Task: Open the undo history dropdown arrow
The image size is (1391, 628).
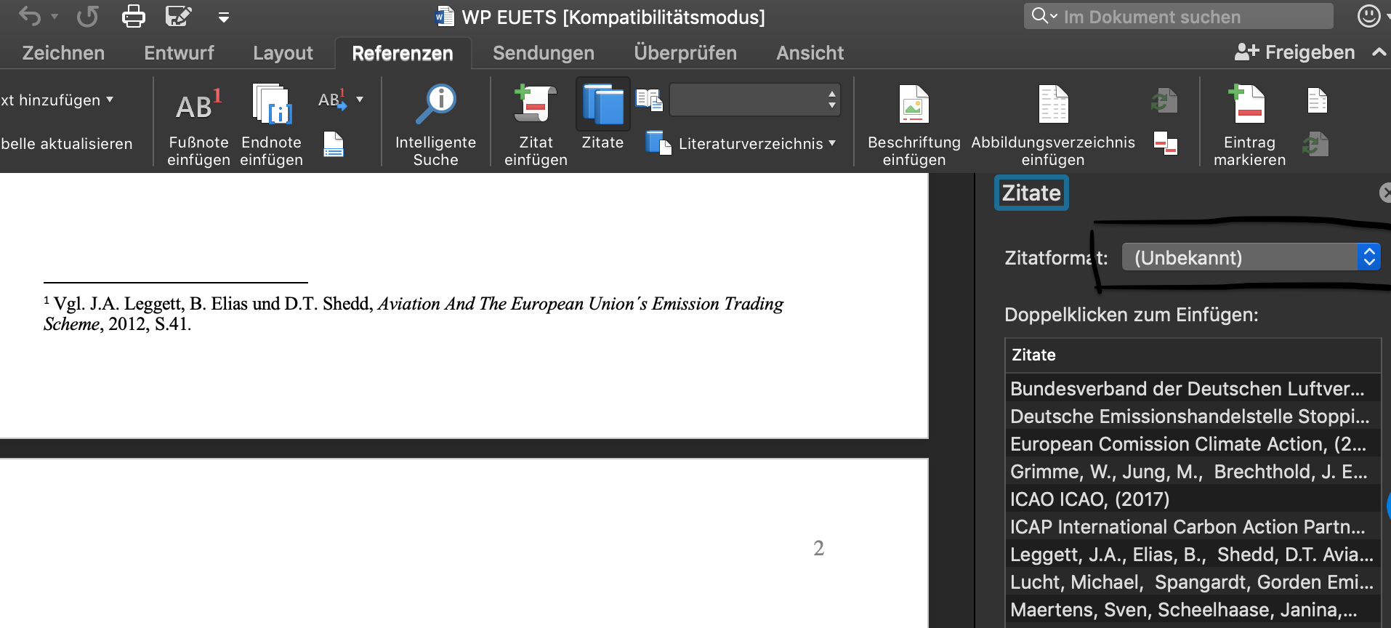Action: pyautogui.click(x=55, y=17)
